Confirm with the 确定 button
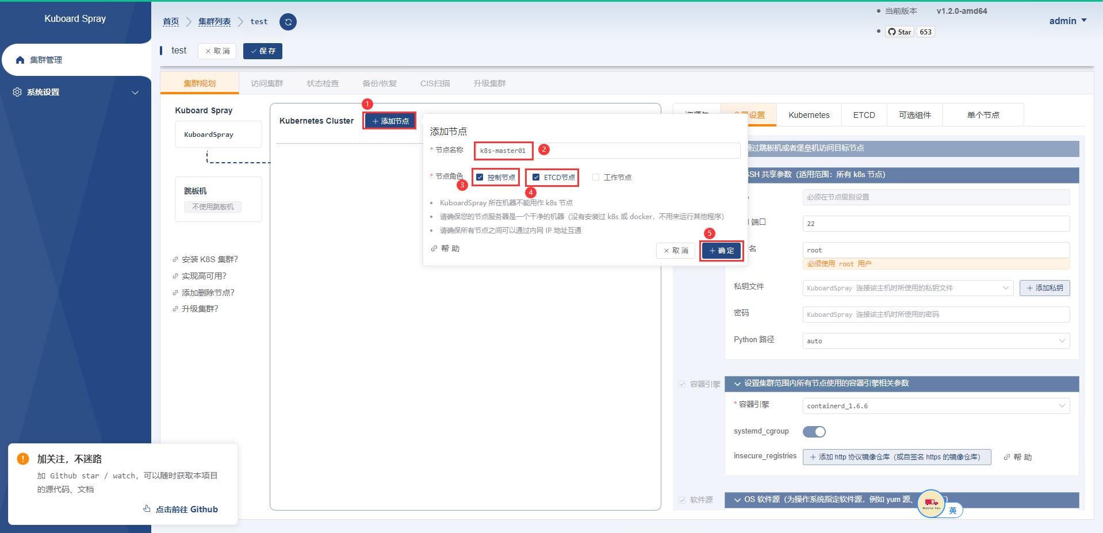 click(x=721, y=251)
